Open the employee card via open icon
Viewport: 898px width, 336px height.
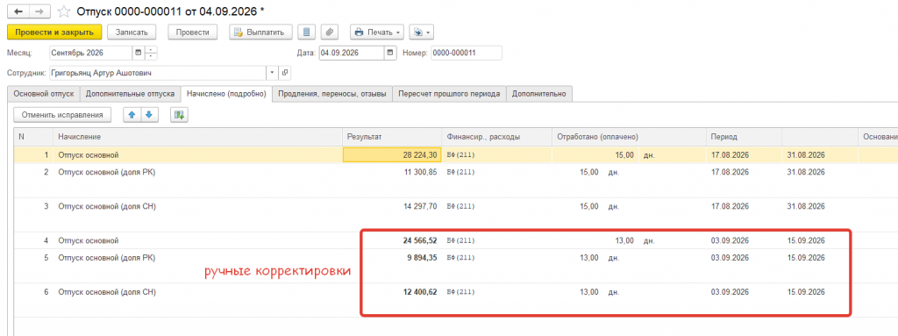pos(285,73)
